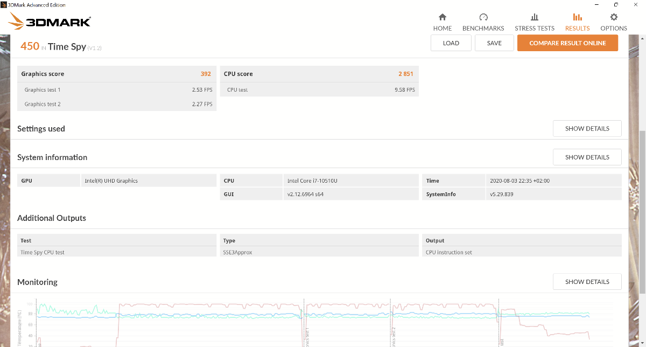Click the CPU score header row

319,74
